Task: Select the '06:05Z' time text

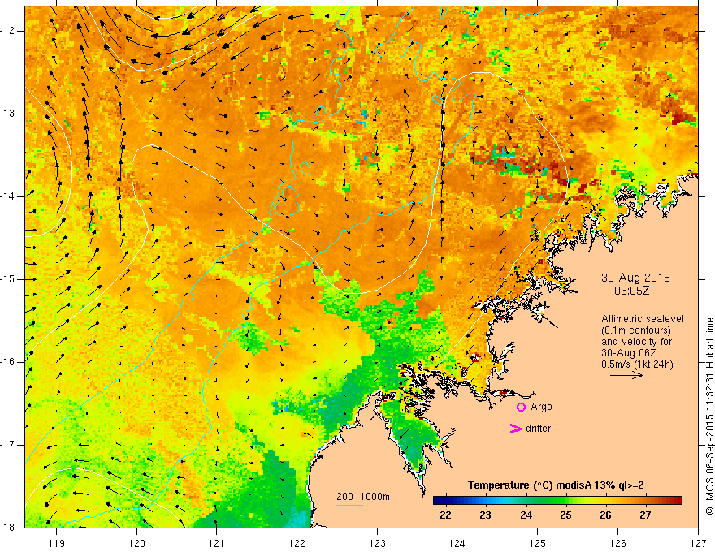Action: [x=631, y=291]
